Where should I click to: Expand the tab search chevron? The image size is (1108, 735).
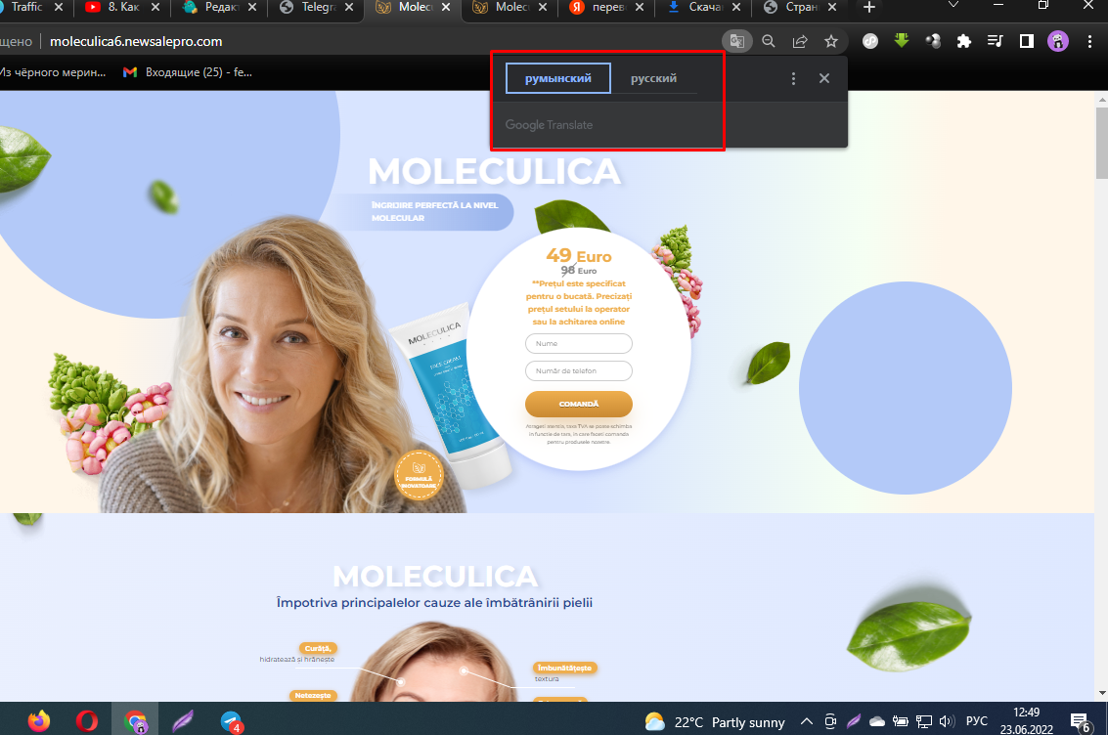click(953, 6)
